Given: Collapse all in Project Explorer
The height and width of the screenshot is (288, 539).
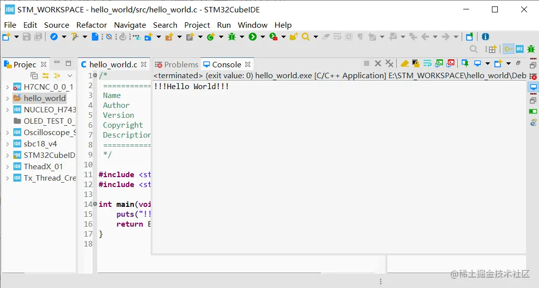Looking at the screenshot, I should pyautogui.click(x=34, y=76).
